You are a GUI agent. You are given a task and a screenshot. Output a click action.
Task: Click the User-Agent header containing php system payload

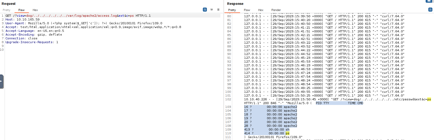[84, 23]
